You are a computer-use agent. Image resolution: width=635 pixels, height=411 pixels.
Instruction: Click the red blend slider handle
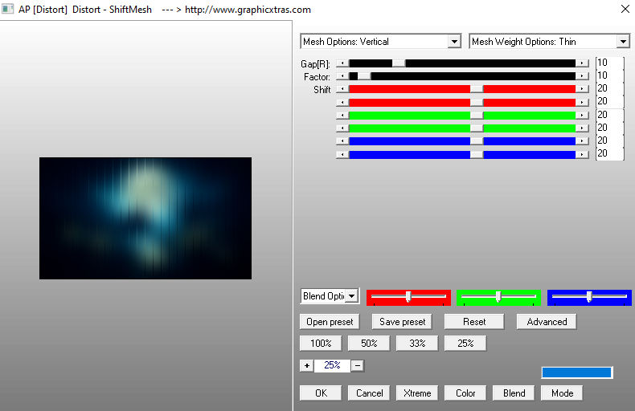pyautogui.click(x=408, y=297)
